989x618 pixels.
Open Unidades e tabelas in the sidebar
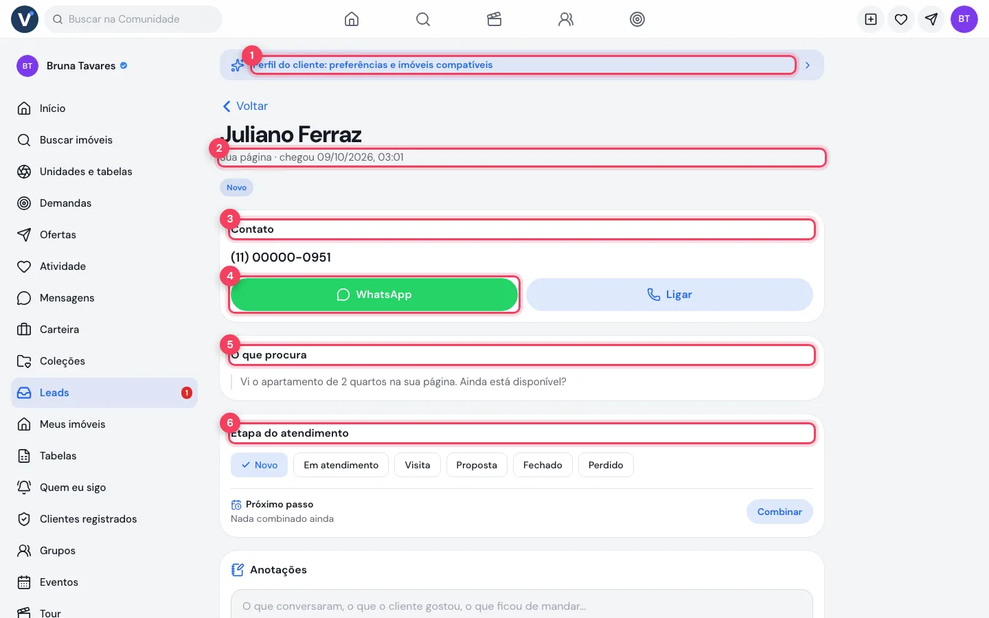click(104, 172)
